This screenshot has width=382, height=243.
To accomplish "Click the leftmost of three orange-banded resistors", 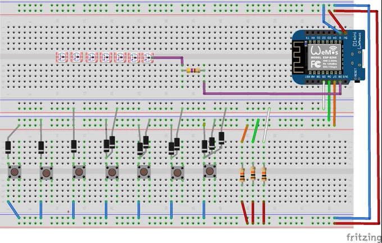I will point(242,175).
